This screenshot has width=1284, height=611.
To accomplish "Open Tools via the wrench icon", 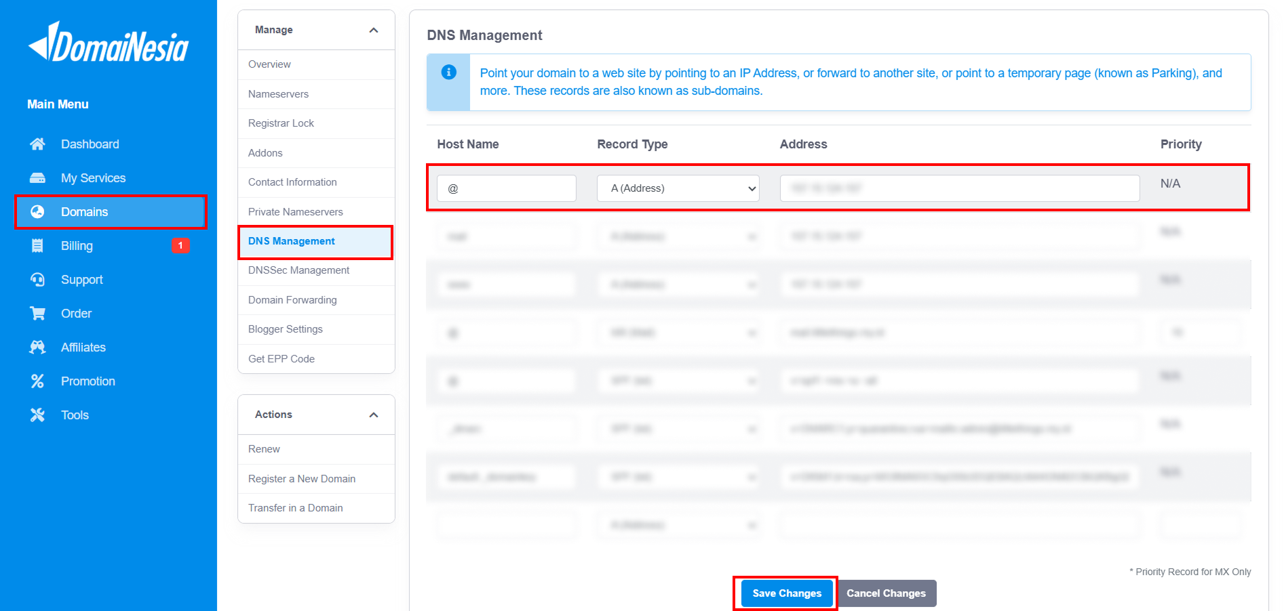I will pyautogui.click(x=39, y=415).
